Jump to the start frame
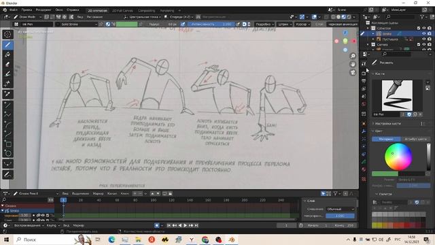Screen dimensions: 435x245 169,225
